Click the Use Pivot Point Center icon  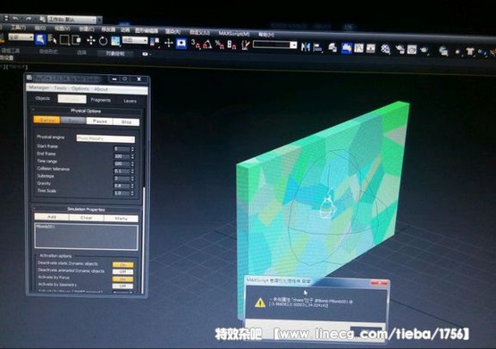(x=155, y=42)
